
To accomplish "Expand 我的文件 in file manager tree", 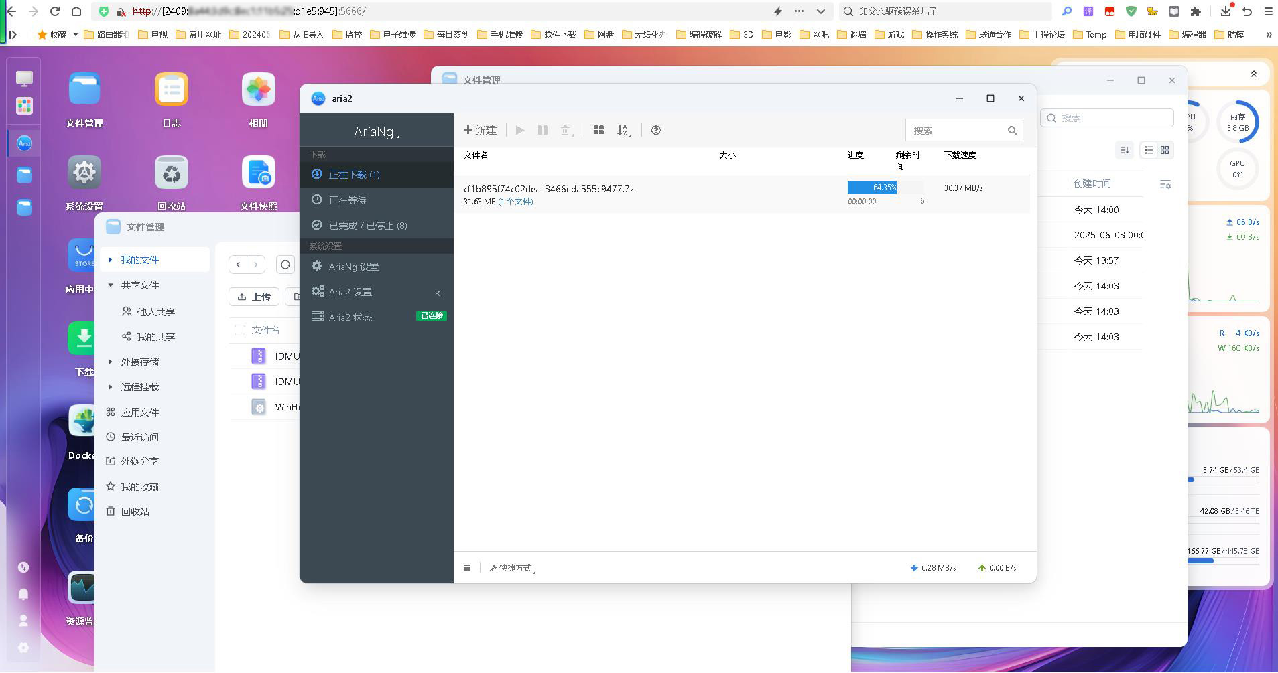I will coord(111,260).
